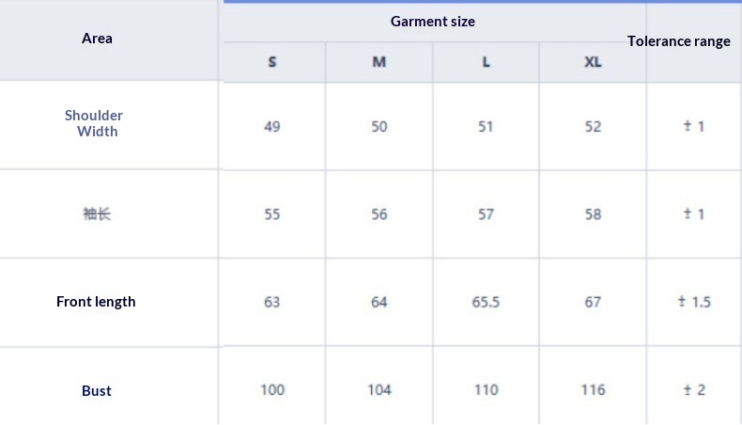Click Shoulder Width value 49 for S

click(x=272, y=126)
